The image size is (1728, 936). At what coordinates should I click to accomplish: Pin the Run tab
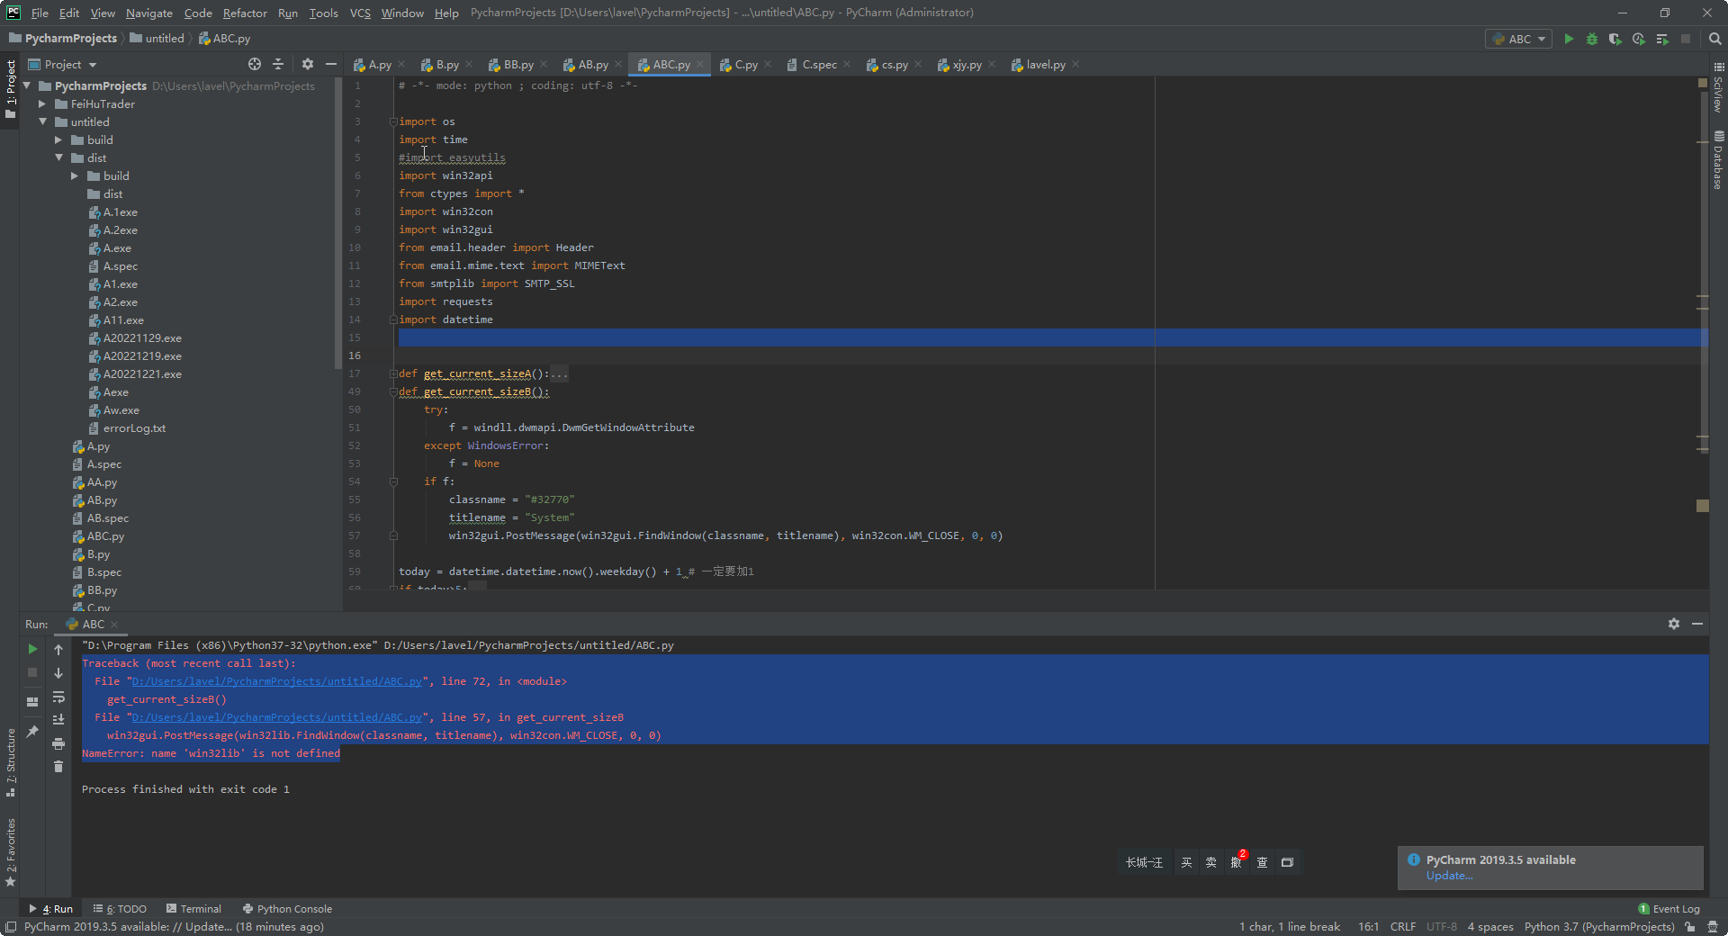click(x=32, y=732)
